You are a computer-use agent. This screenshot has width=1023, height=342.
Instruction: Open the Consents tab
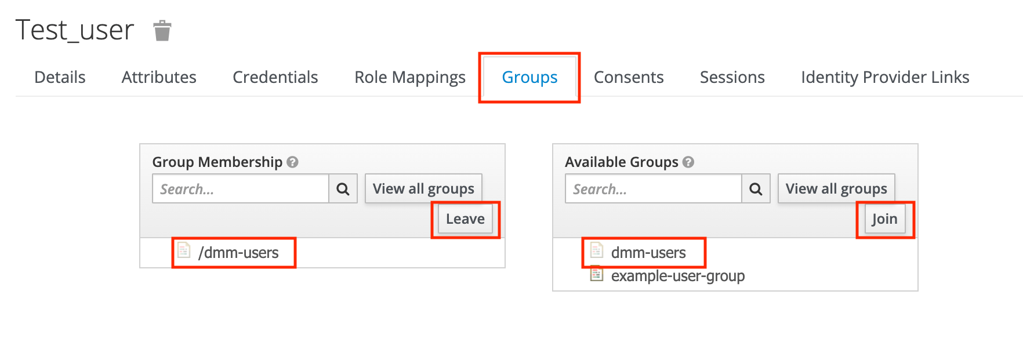(629, 77)
